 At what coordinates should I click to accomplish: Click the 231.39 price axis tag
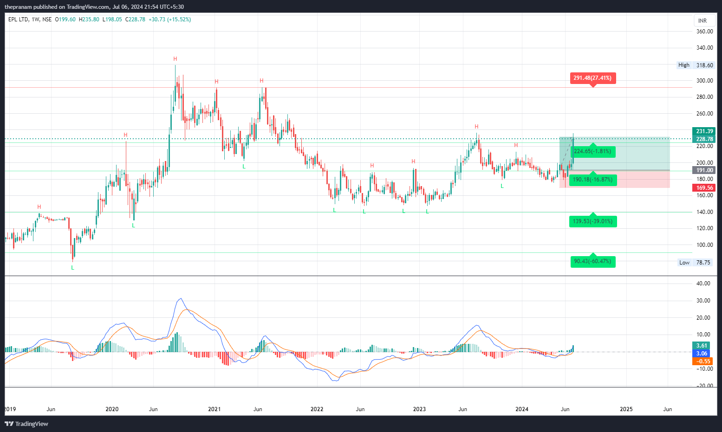point(704,131)
